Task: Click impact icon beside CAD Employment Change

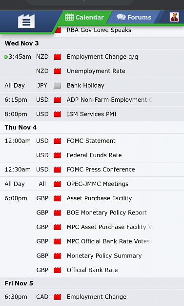Action: (x=58, y=297)
